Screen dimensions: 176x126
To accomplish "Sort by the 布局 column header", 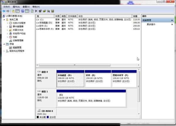I will (x=57, y=16).
